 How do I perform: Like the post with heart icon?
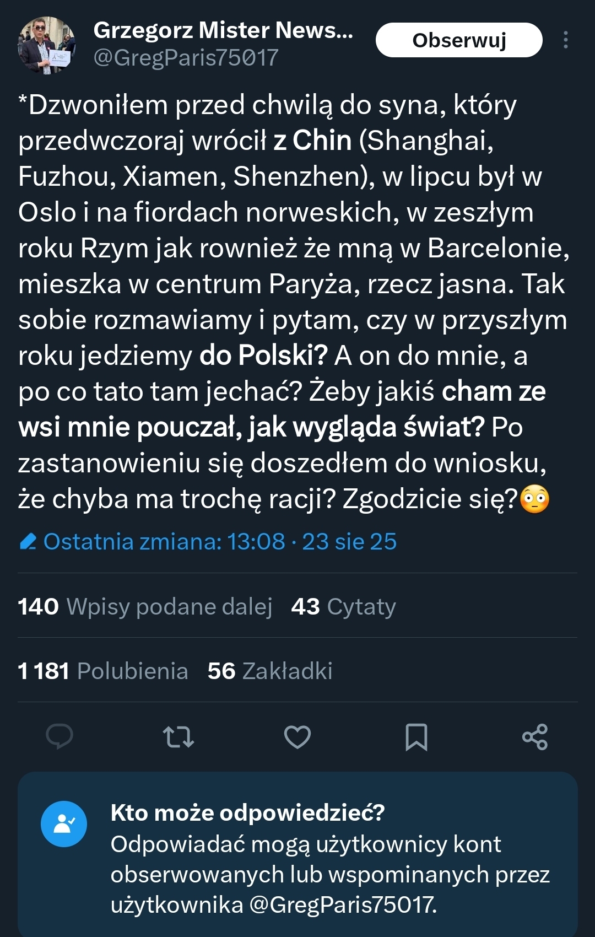click(x=297, y=736)
